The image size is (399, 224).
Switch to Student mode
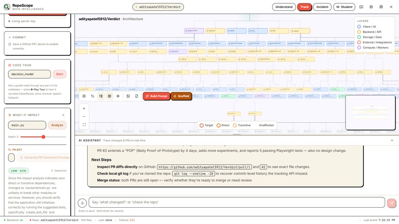coord(344,7)
